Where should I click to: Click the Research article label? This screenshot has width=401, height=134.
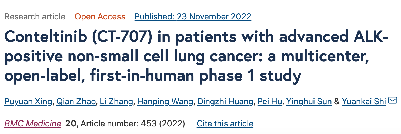(x=35, y=17)
